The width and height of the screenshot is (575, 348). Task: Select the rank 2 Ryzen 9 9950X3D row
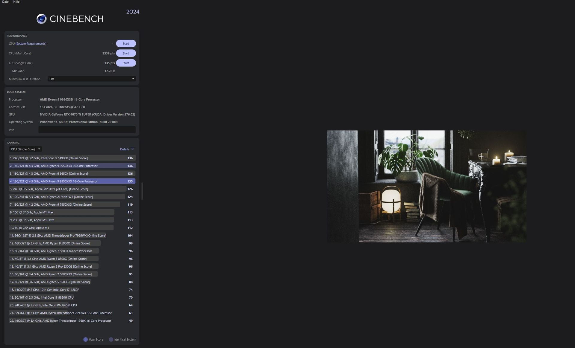coord(72,166)
